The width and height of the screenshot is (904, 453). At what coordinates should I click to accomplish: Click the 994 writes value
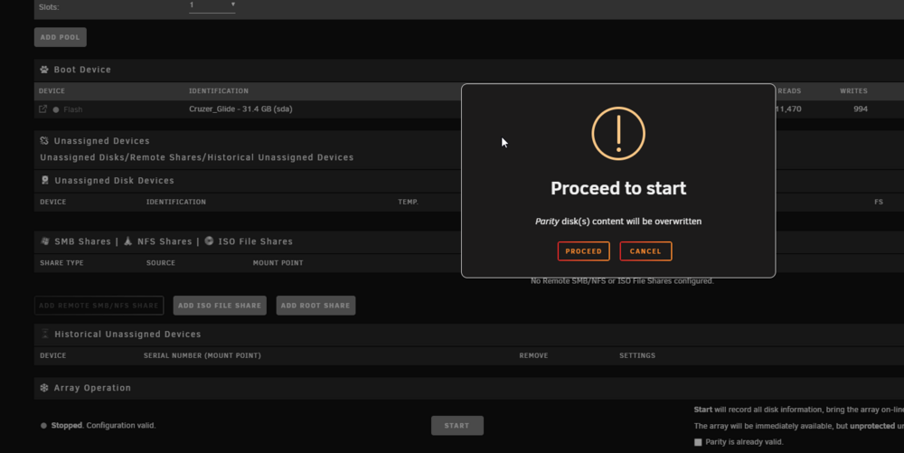click(861, 109)
